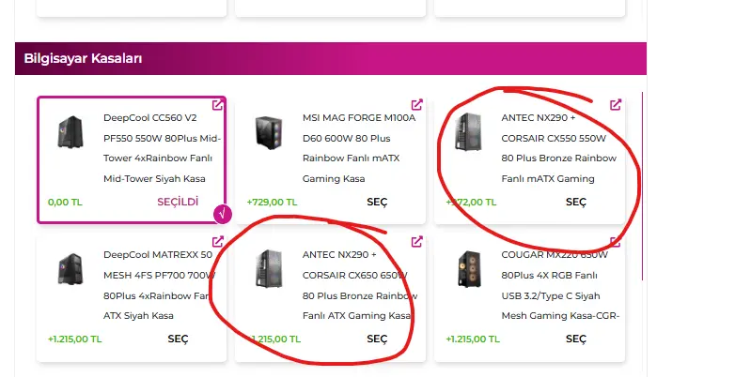735x377 pixels.
Task: Click DeepCool MATREXX 50 case thumbnail
Action: pos(70,269)
